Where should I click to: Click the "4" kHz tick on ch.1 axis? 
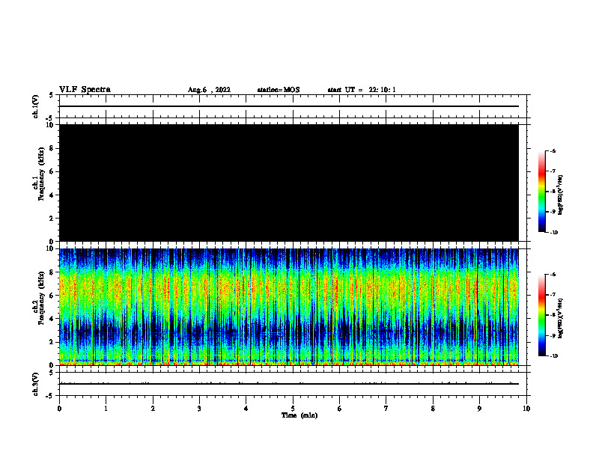pos(52,195)
